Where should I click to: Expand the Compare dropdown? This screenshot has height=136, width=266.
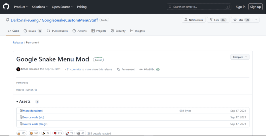tap(240, 57)
